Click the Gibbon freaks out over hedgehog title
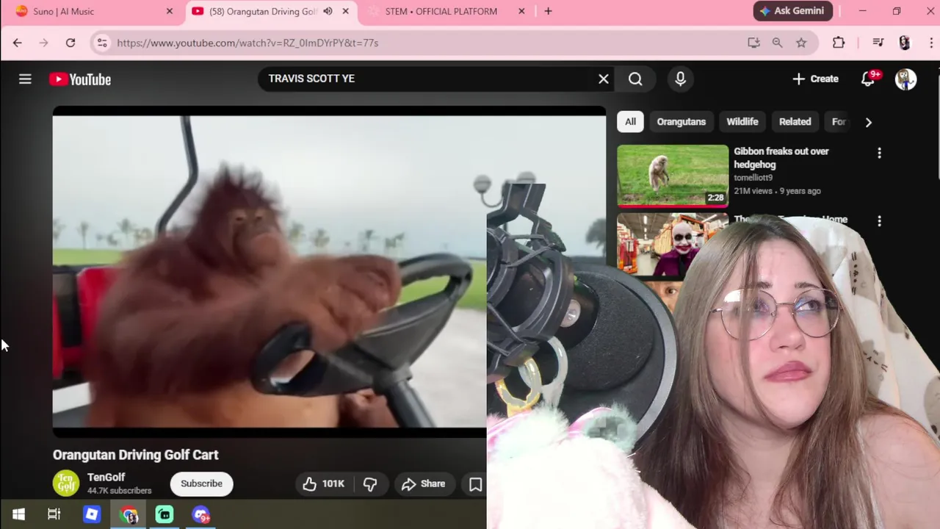The image size is (940, 529). coord(781,158)
